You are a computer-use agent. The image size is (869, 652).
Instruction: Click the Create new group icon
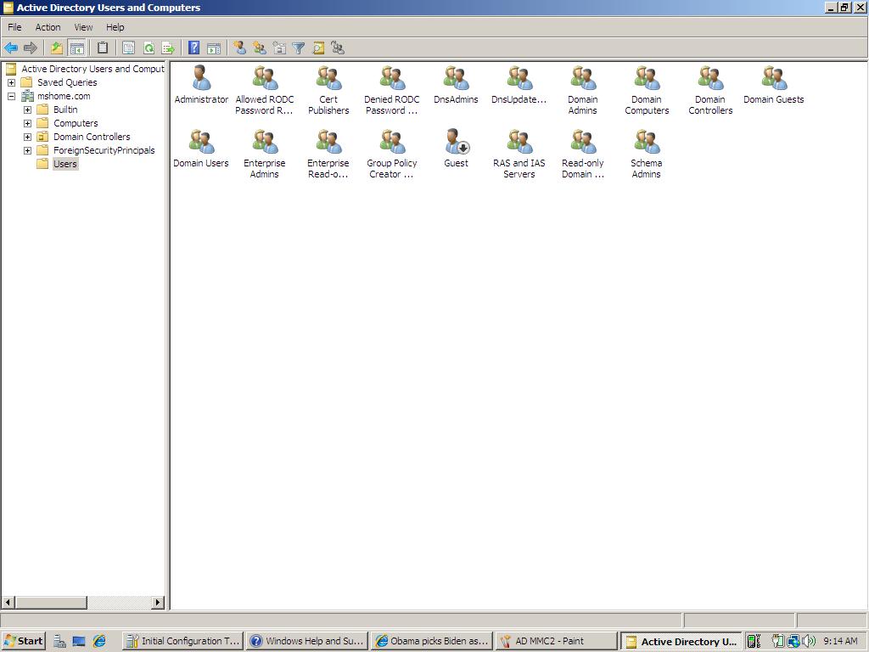[260, 48]
